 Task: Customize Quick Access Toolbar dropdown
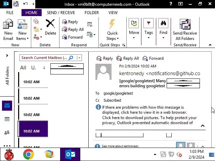click(33, 4)
